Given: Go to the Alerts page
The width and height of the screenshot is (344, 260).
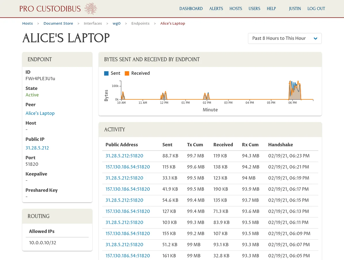Looking at the screenshot, I should (x=216, y=9).
